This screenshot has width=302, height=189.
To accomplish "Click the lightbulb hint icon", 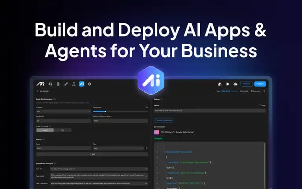I will (x=264, y=91).
